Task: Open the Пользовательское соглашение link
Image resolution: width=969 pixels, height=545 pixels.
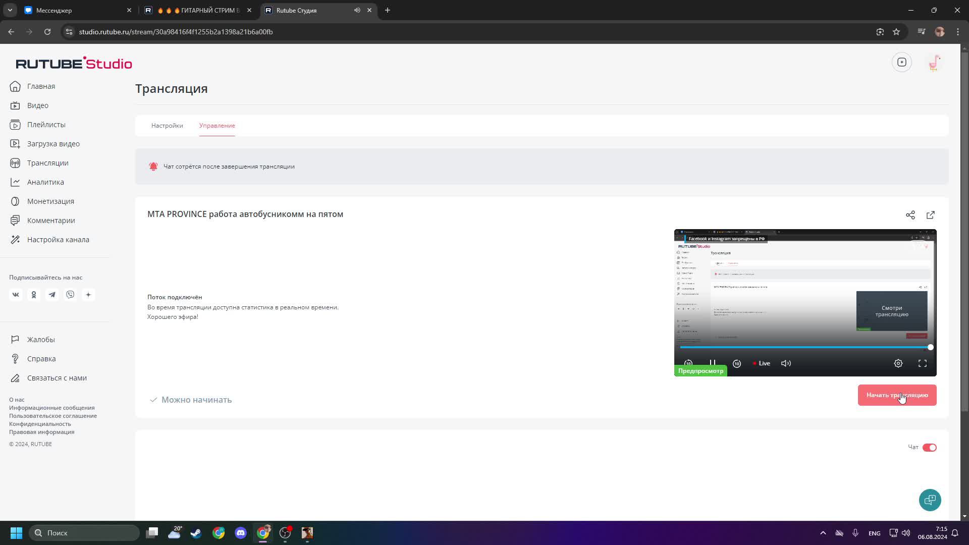Action: click(53, 416)
